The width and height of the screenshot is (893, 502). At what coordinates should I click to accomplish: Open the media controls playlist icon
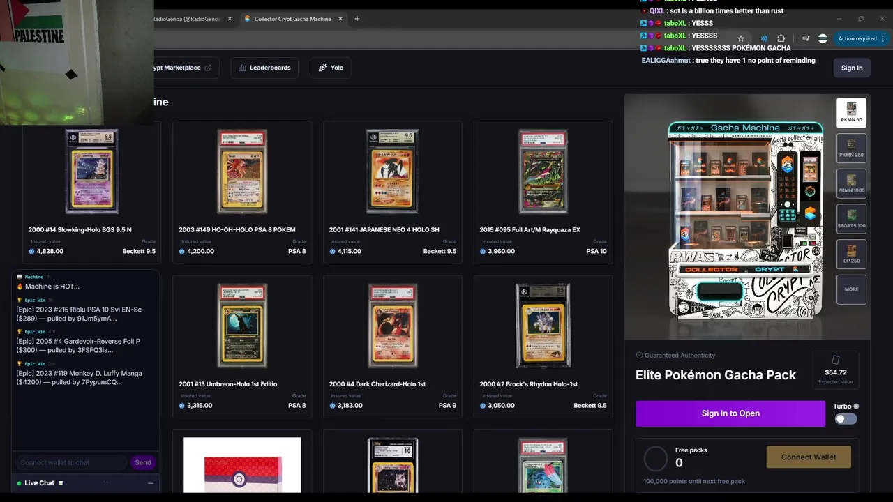[x=806, y=39]
